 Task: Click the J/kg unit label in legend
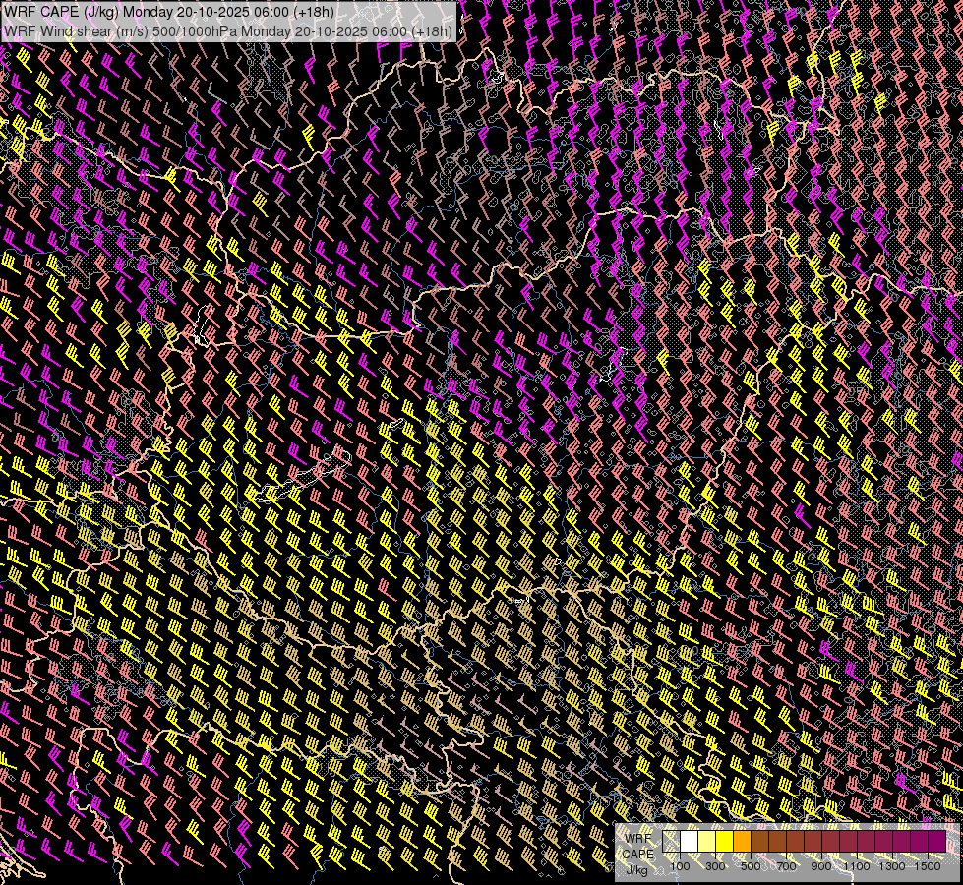[637, 869]
